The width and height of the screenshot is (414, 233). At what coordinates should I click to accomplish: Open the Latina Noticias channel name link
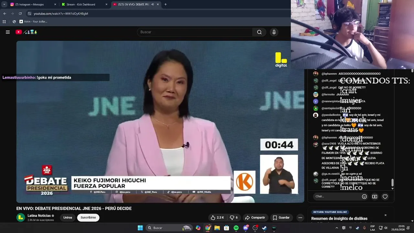pos(39,216)
